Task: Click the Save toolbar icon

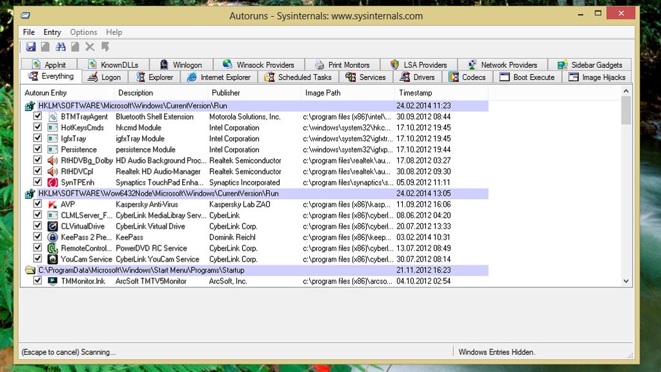Action: point(31,46)
